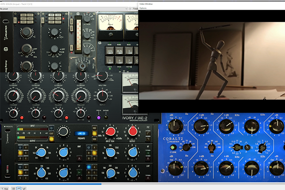
Task: Select the 5 button on Gold4 panel
Action: (110, 60)
